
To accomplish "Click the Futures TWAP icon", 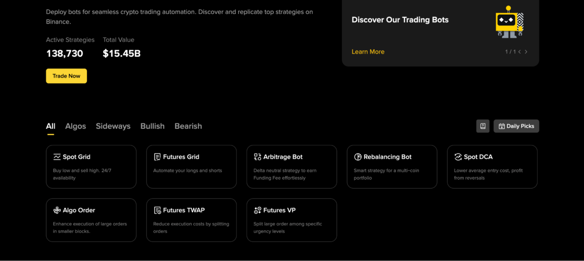I will [x=157, y=210].
